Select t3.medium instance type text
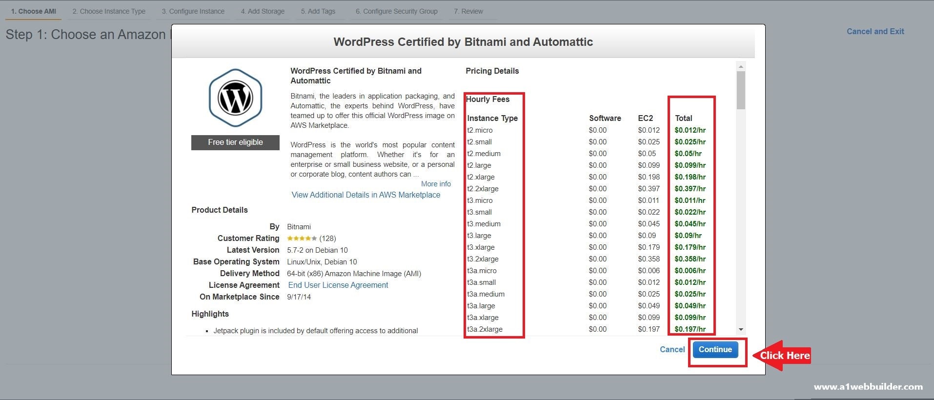The height and width of the screenshot is (400, 934). tap(484, 224)
